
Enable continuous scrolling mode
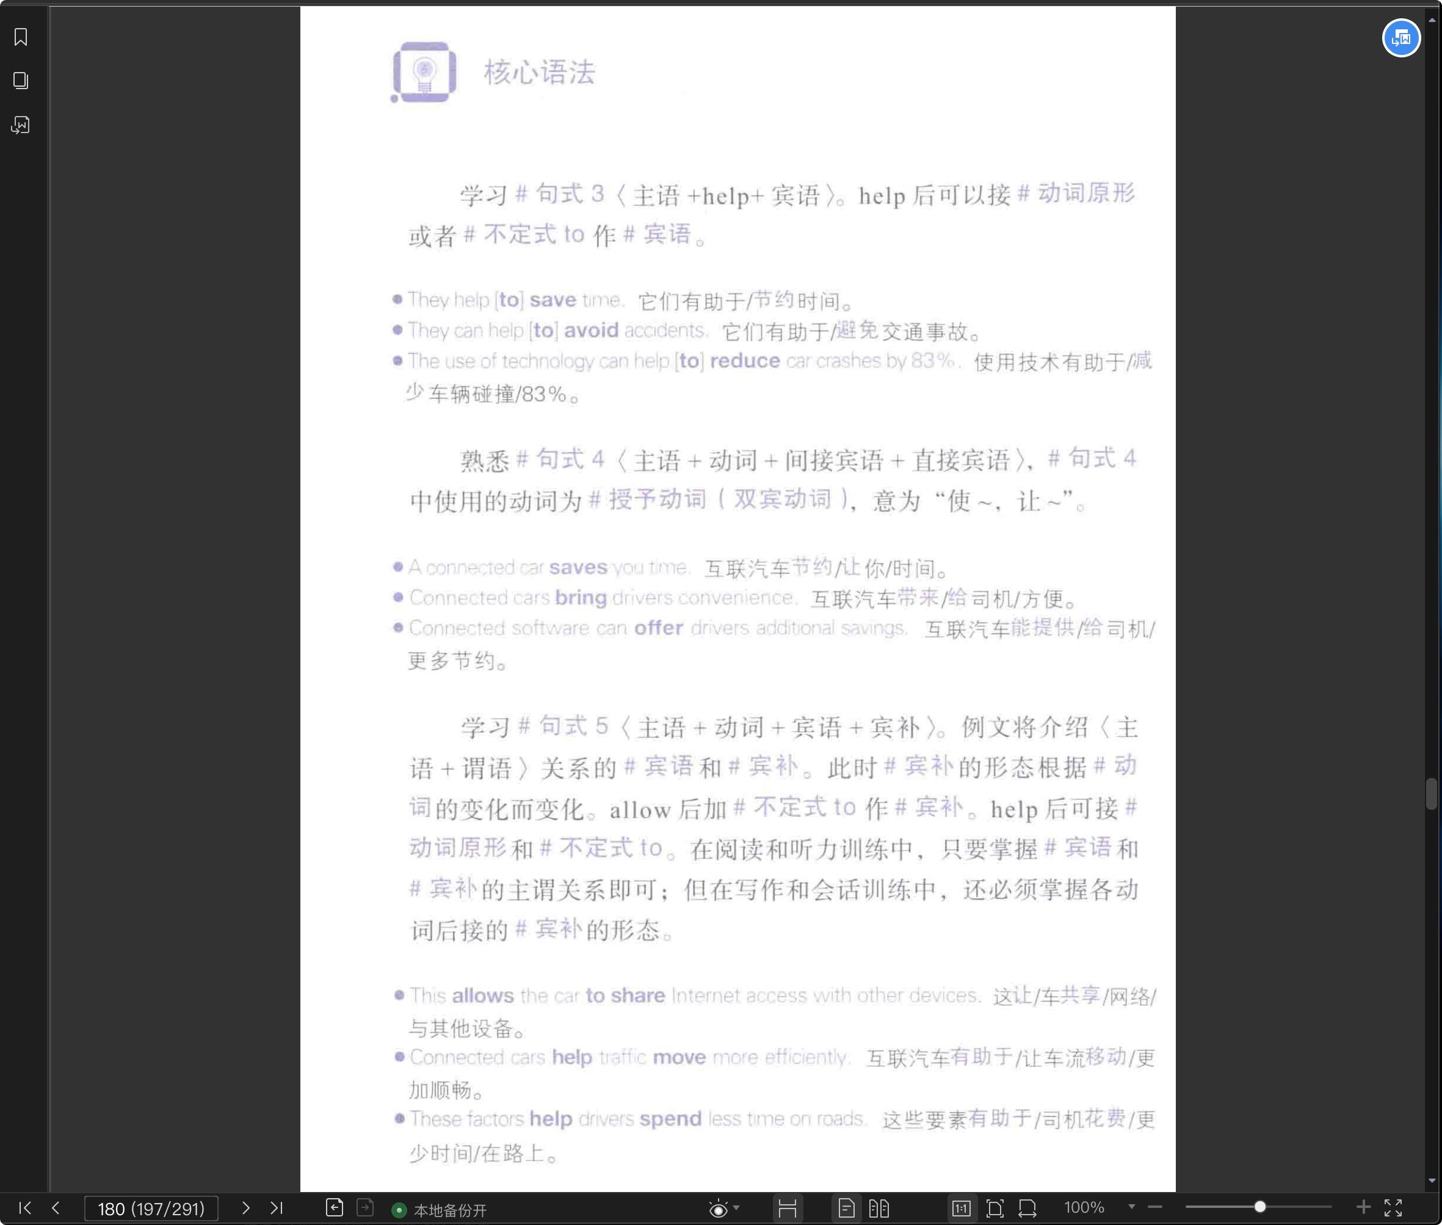pos(788,1209)
